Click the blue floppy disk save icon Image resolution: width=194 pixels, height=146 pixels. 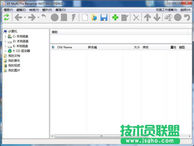tap(104, 18)
